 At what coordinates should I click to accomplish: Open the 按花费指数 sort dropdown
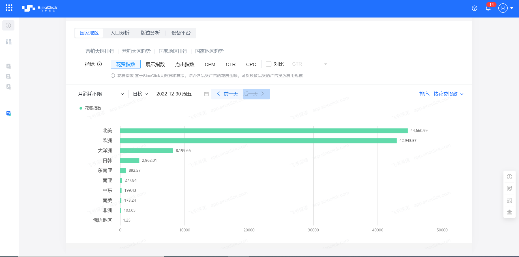448,94
